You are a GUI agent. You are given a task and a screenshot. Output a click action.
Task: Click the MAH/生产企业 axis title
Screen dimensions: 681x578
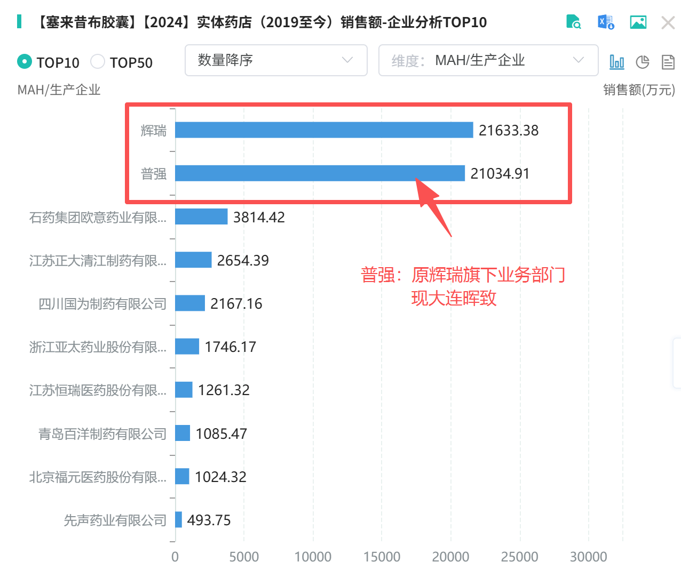click(59, 90)
